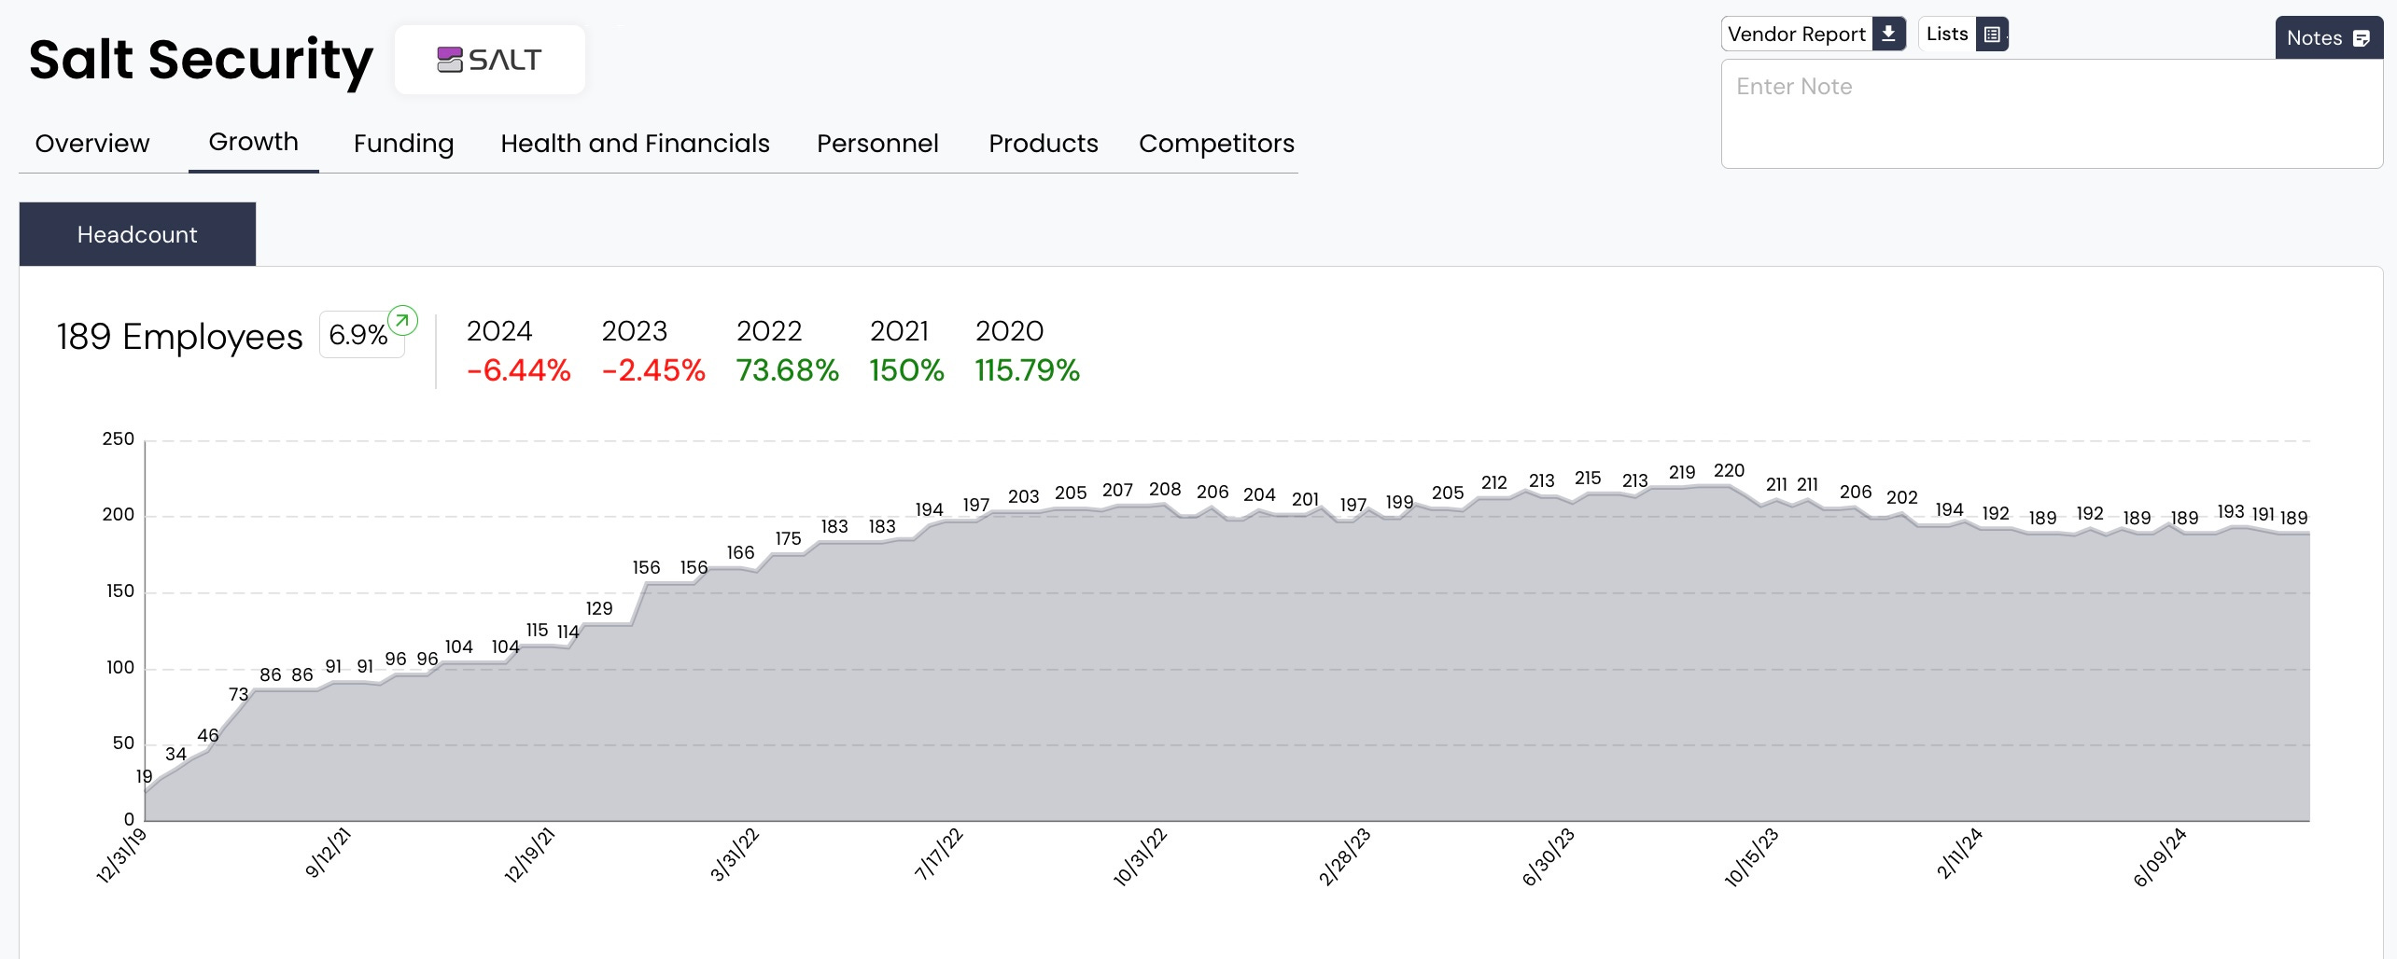Screen dimensions: 2397x959
Task: Click the 2023 growth value -2.45%
Action: click(653, 370)
